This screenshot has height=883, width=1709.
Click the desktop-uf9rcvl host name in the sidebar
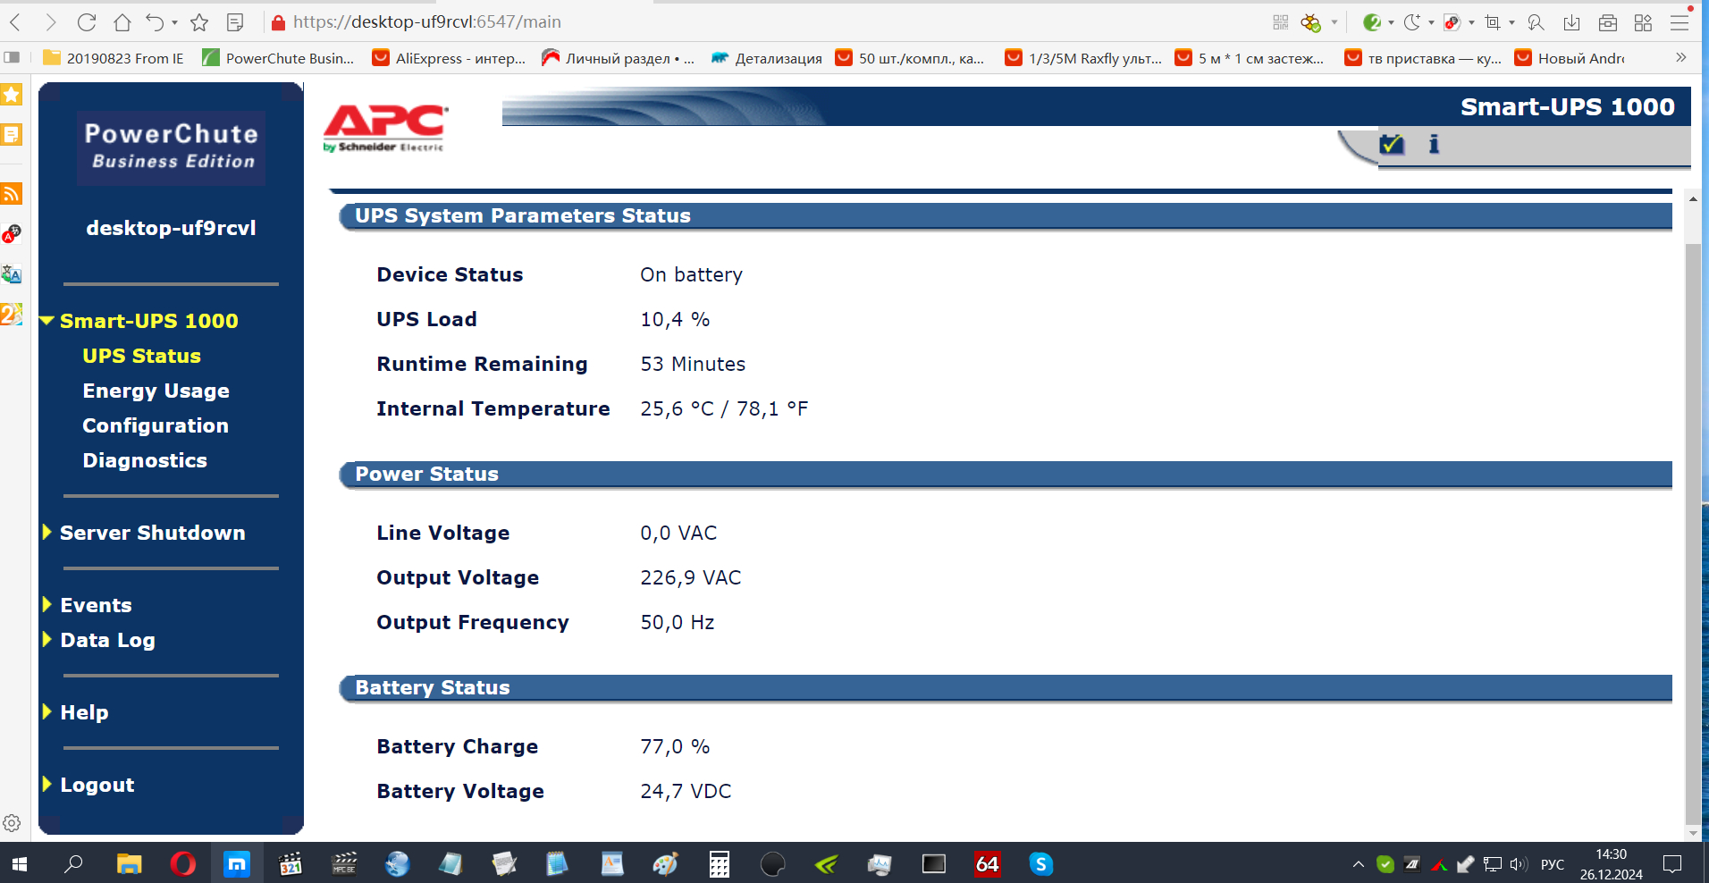coord(171,228)
